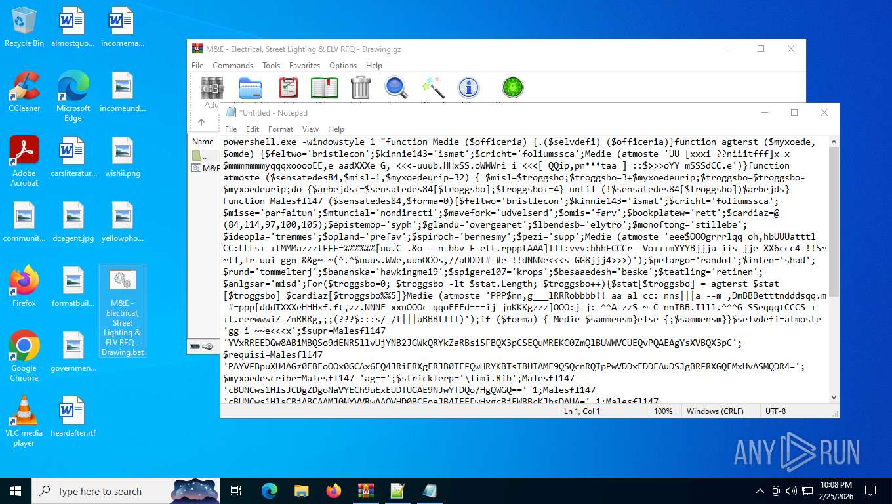Maximize the Notepad window
Viewport: 892px width, 504px height.
(794, 113)
